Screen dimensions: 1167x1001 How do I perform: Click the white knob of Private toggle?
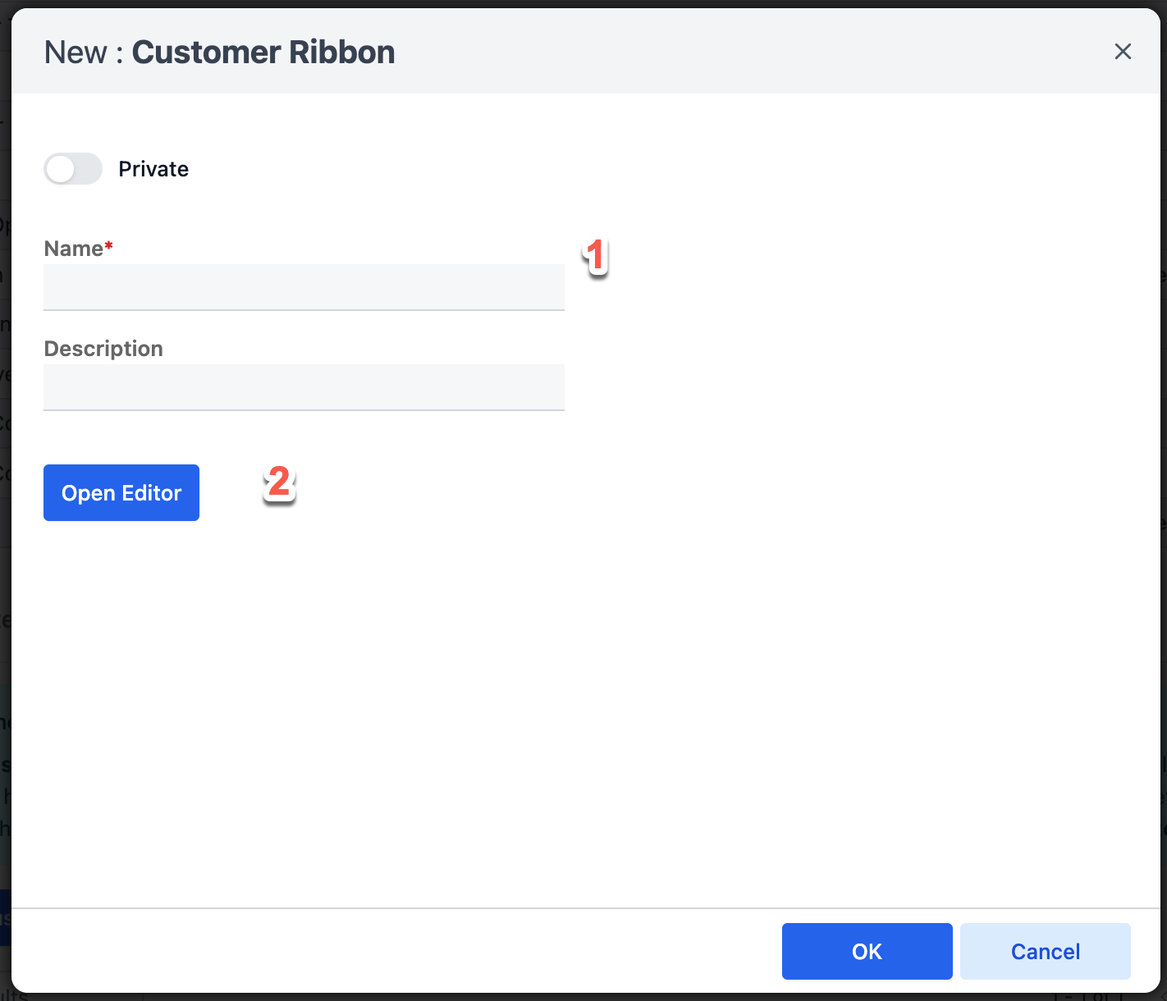point(61,169)
